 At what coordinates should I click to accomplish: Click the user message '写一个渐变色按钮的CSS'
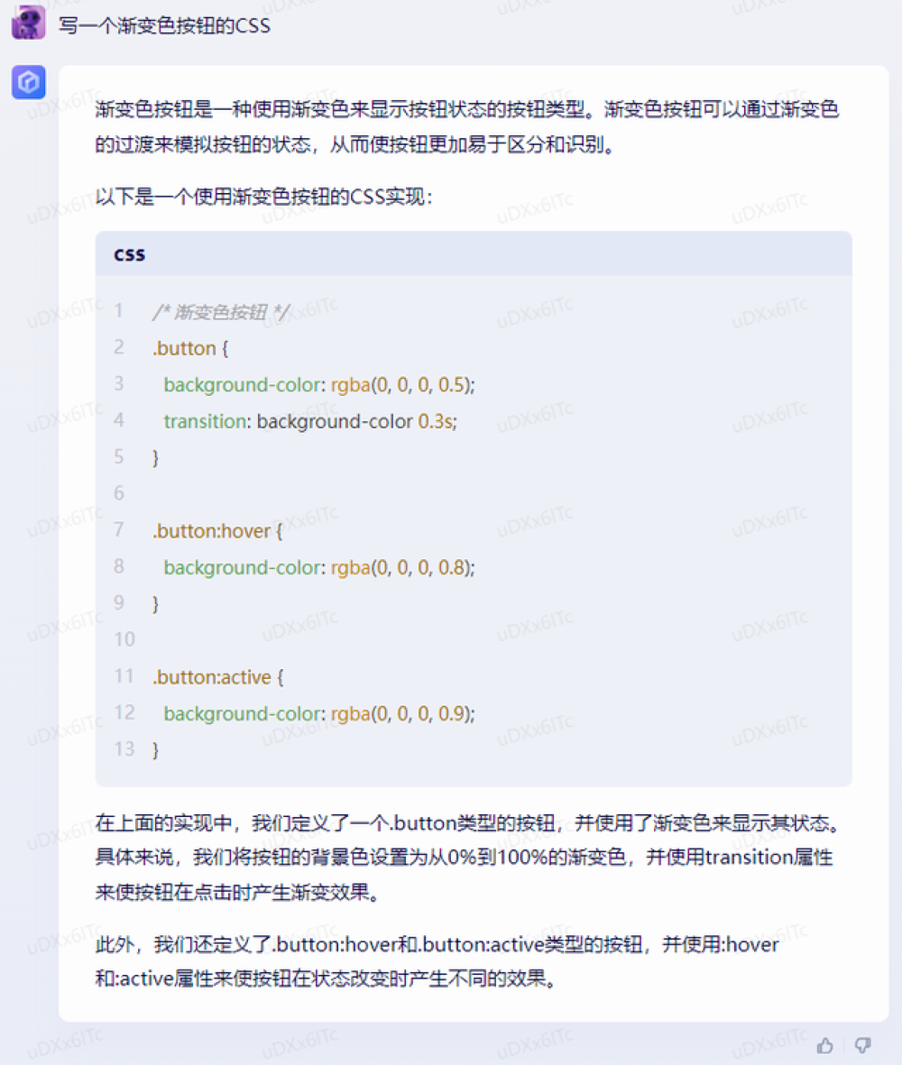pos(164,26)
